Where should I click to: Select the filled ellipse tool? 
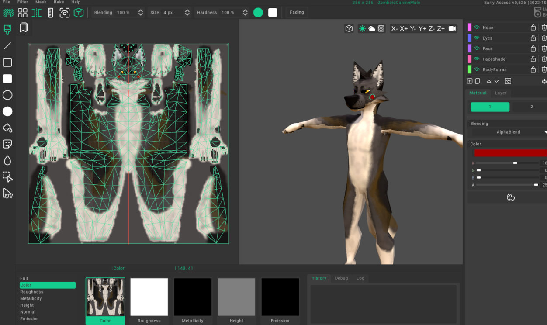[7, 111]
